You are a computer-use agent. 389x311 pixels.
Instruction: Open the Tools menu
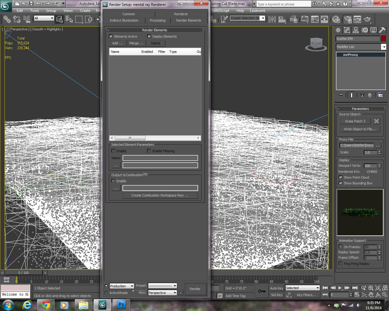coord(35,11)
